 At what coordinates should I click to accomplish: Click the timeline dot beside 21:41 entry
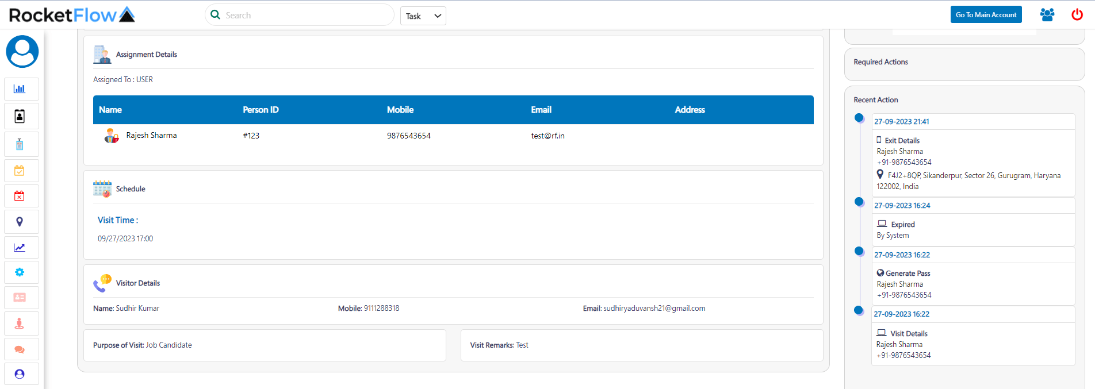point(859,118)
